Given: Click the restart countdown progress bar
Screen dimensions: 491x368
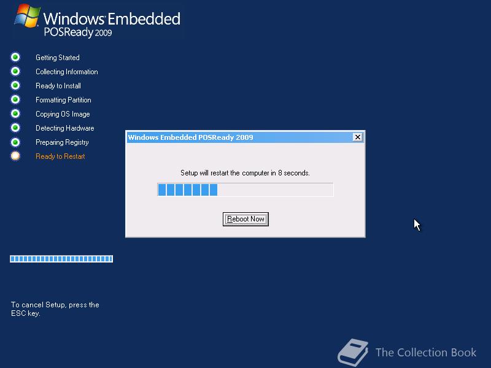Looking at the screenshot, I should click(245, 190).
